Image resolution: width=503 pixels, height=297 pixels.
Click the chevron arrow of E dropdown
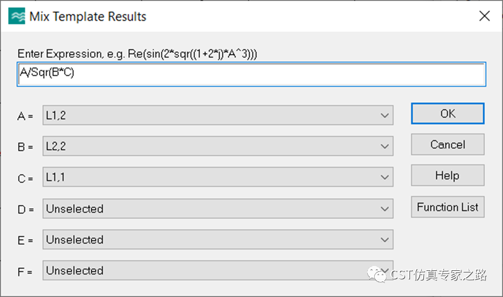click(385, 240)
